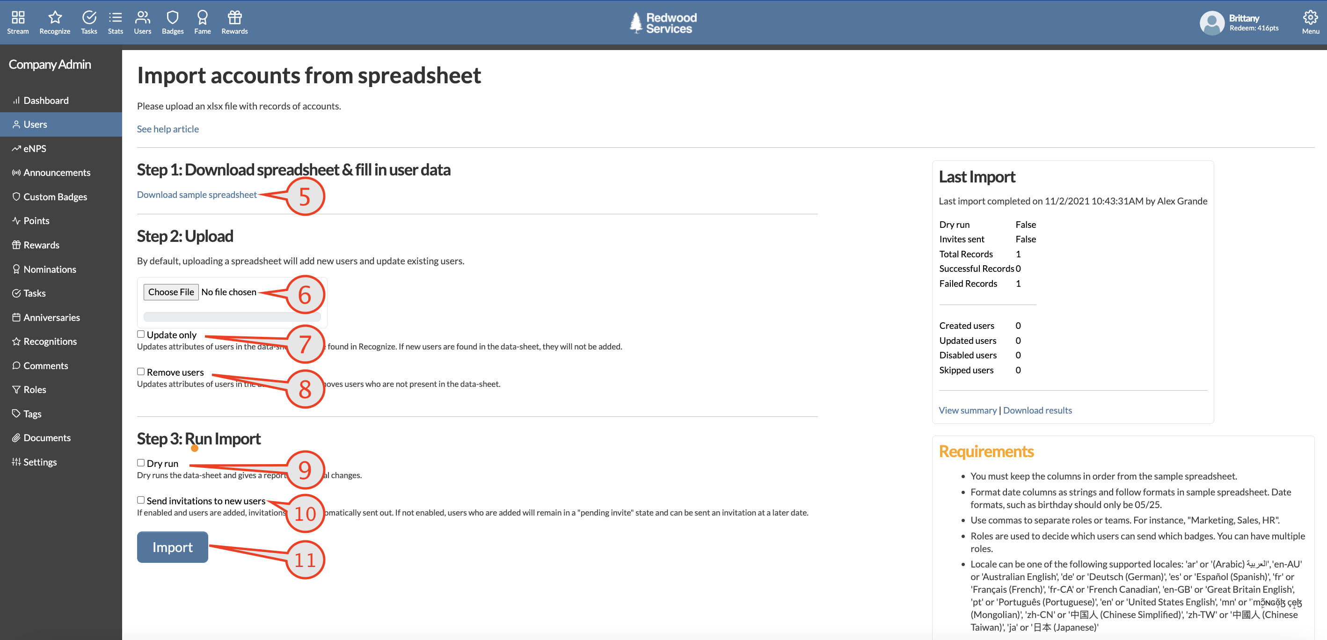Open the View summary link
Image resolution: width=1327 pixels, height=640 pixels.
(968, 410)
